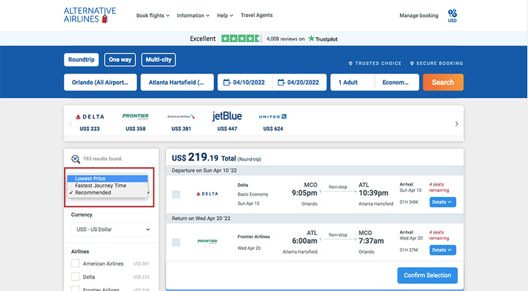The height and width of the screenshot is (291, 528).
Task: Check the Delta airline filter checkbox
Action: (75, 277)
